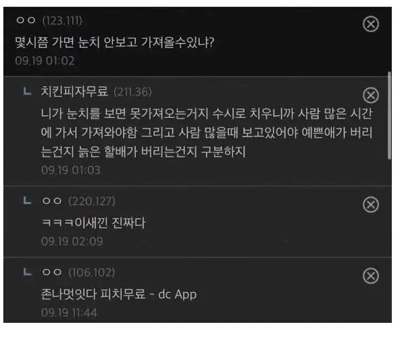This screenshot has height=354, width=399.
Task: Click the reply arrow icon beside 치킨피자무료
Action: coord(27,91)
